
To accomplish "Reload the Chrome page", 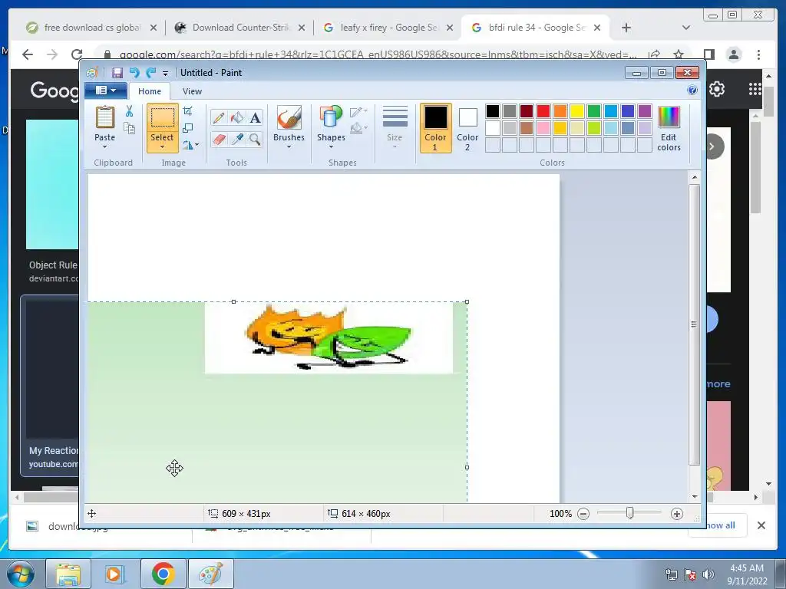I will [x=77, y=54].
